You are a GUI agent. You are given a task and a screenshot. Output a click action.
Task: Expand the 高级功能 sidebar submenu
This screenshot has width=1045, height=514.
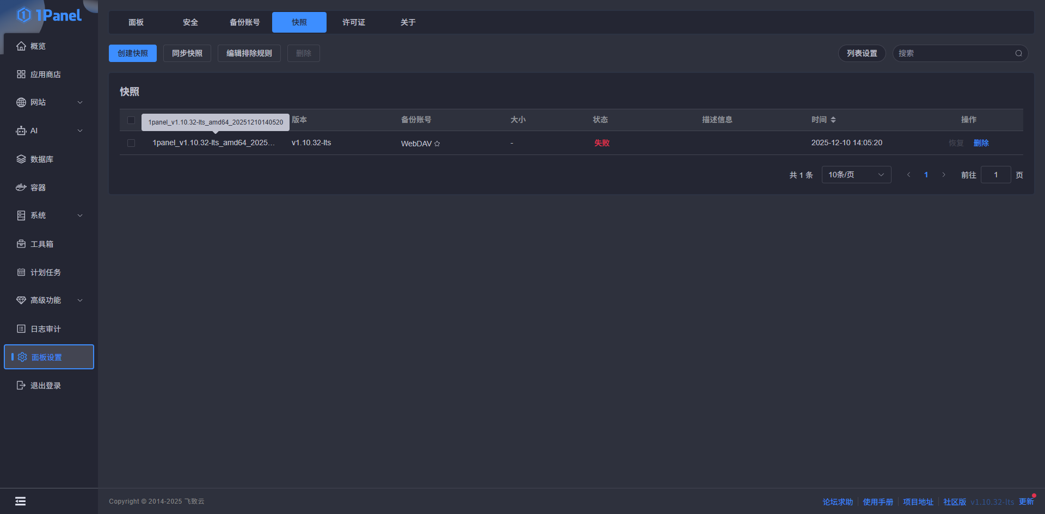[x=80, y=300]
